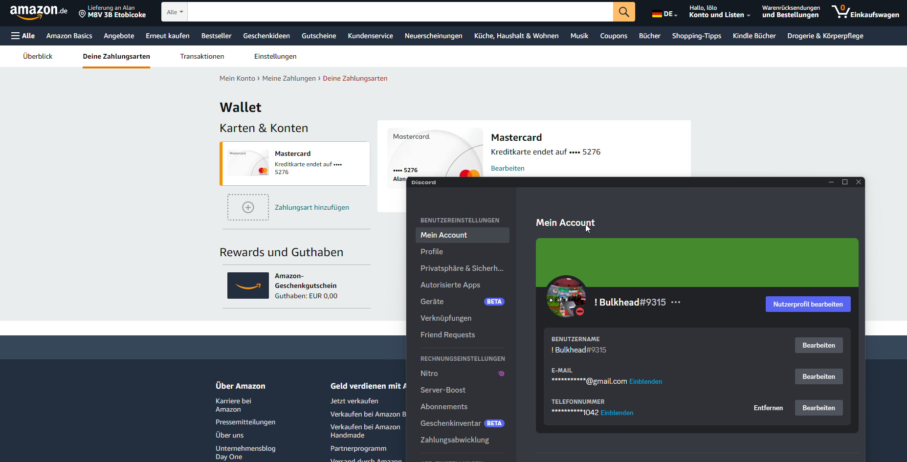Screen dimensions: 907x462
Task: Open the DE language selector dropdown
Action: pyautogui.click(x=664, y=14)
